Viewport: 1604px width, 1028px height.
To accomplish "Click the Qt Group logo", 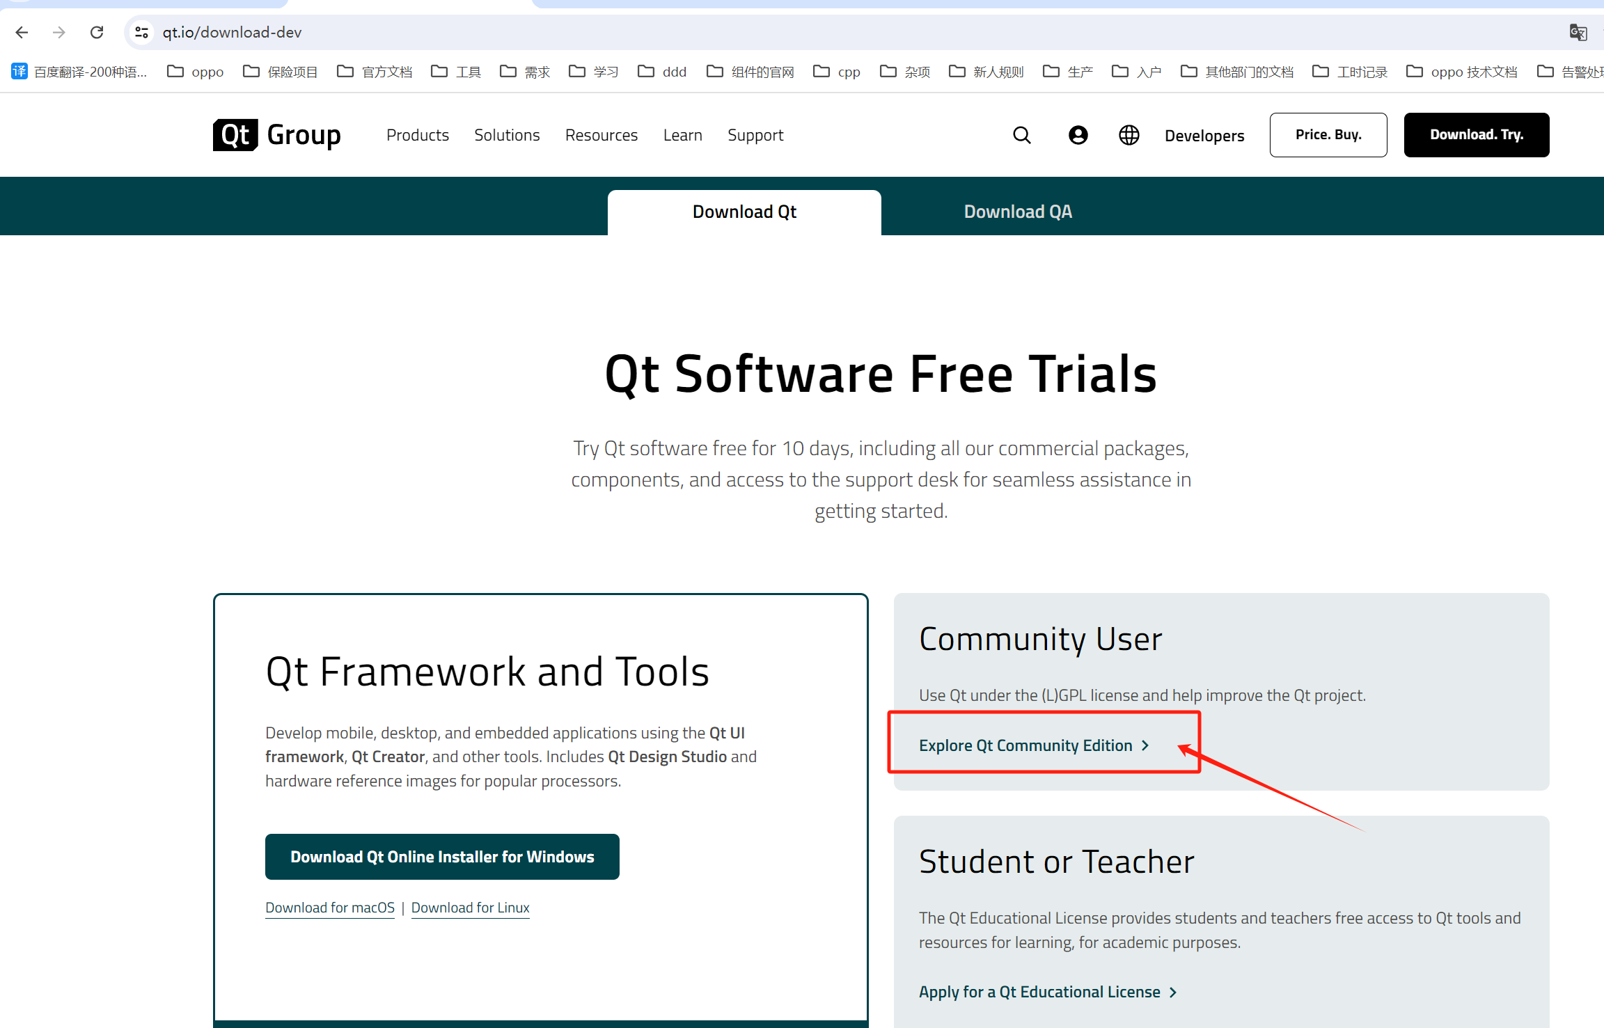I will tap(277, 135).
